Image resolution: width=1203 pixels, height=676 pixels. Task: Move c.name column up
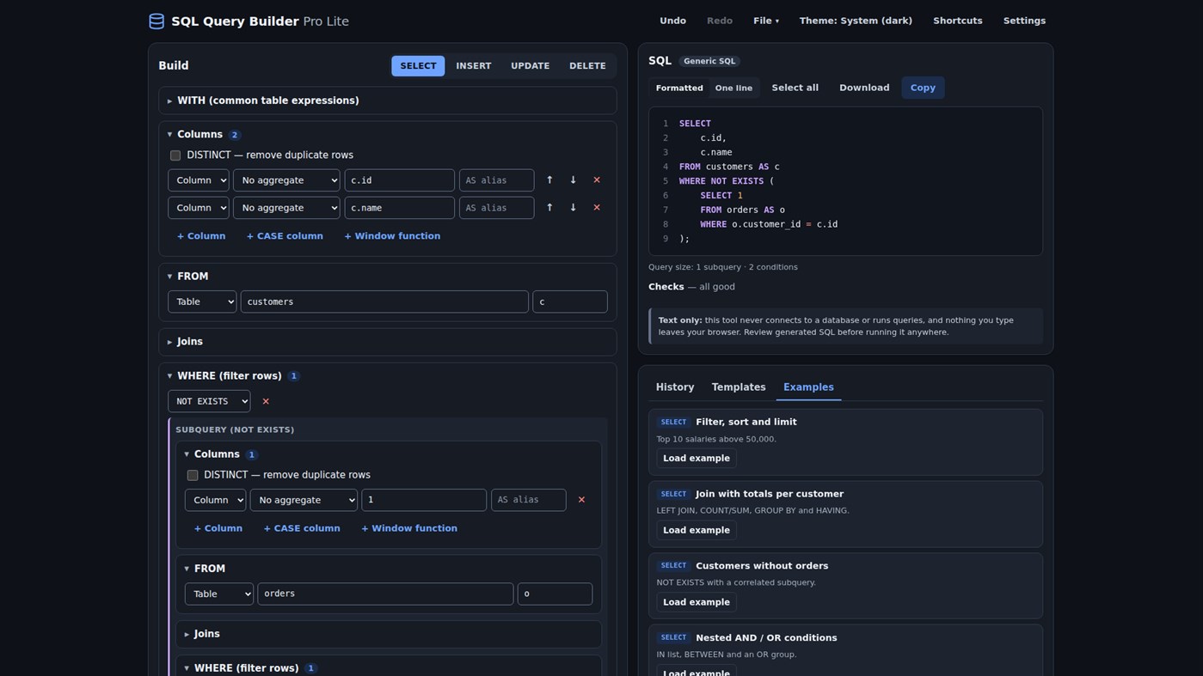549,208
